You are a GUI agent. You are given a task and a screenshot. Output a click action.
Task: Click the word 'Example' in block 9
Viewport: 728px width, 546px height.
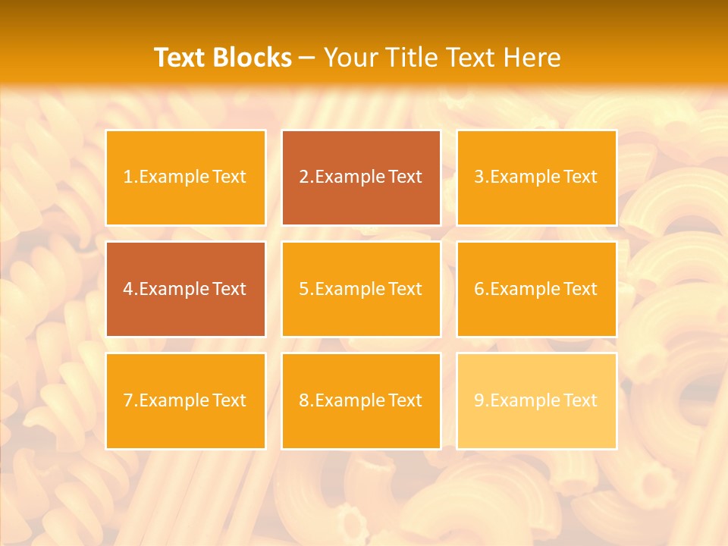(527, 400)
